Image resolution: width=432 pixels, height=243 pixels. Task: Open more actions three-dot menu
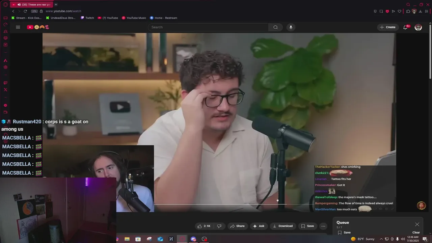[x=323, y=226]
